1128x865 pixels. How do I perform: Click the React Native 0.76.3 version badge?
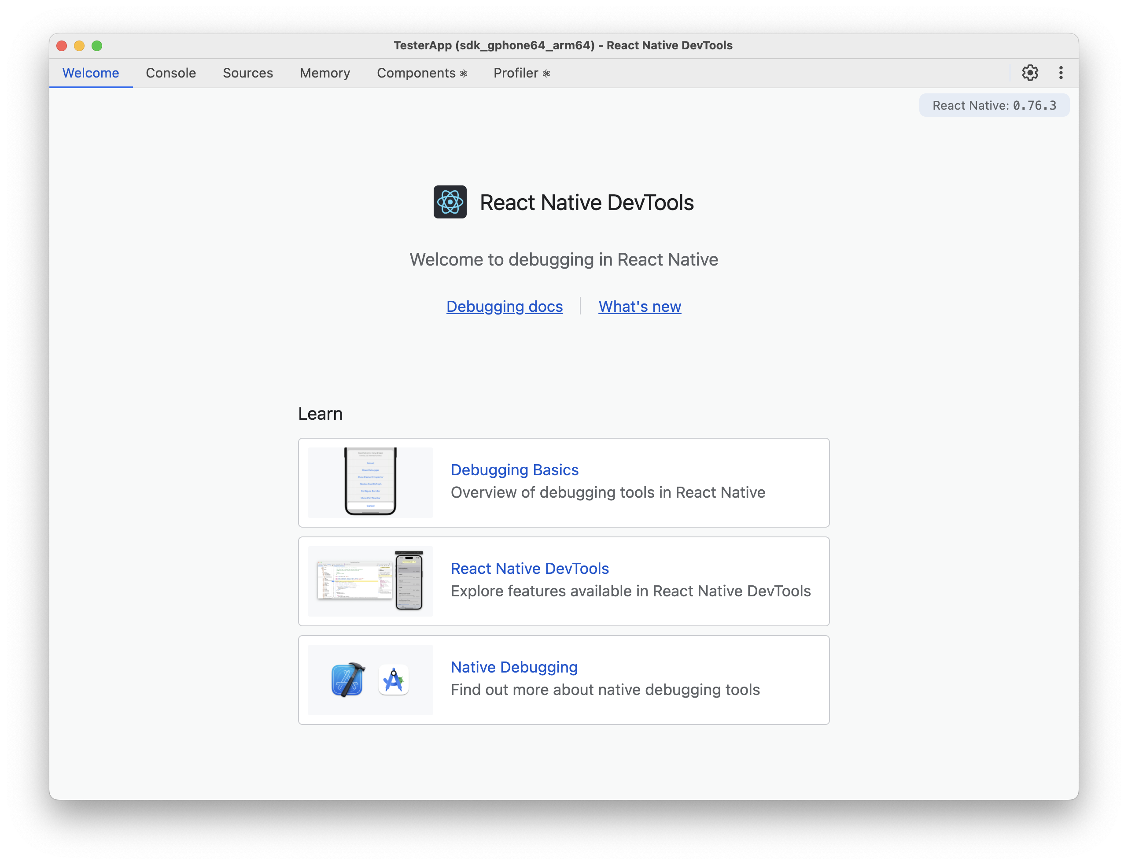click(x=994, y=105)
